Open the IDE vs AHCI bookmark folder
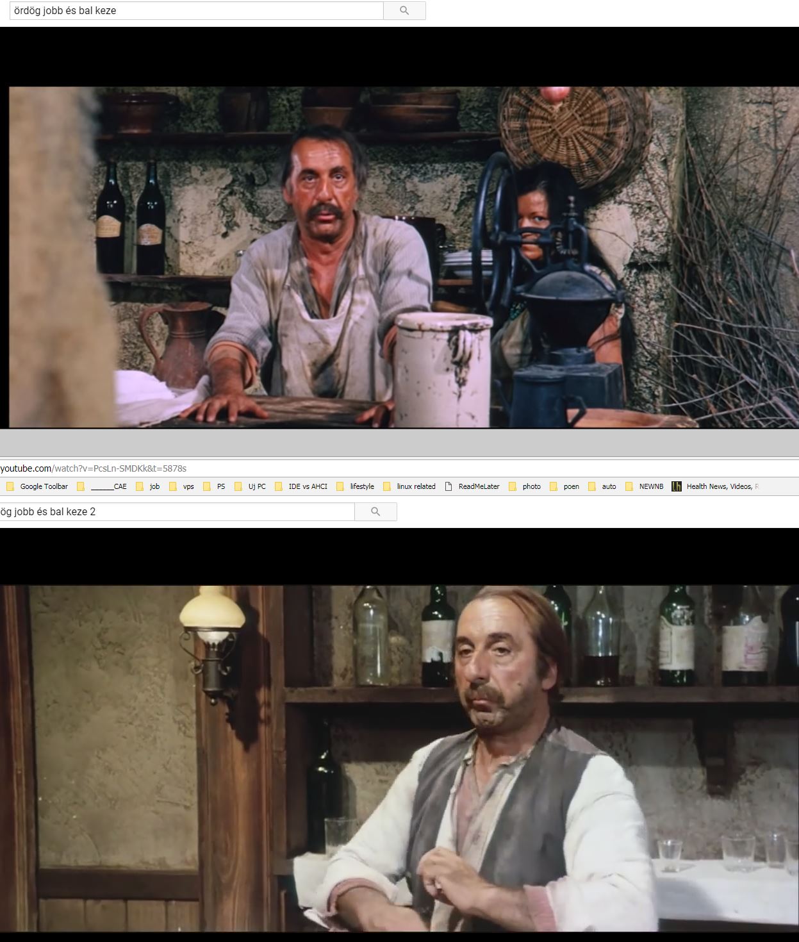This screenshot has height=942, width=799. click(301, 486)
